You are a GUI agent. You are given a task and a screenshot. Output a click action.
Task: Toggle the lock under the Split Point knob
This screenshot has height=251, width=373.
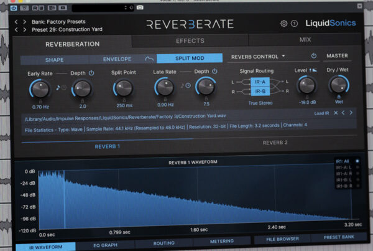coord(124,100)
